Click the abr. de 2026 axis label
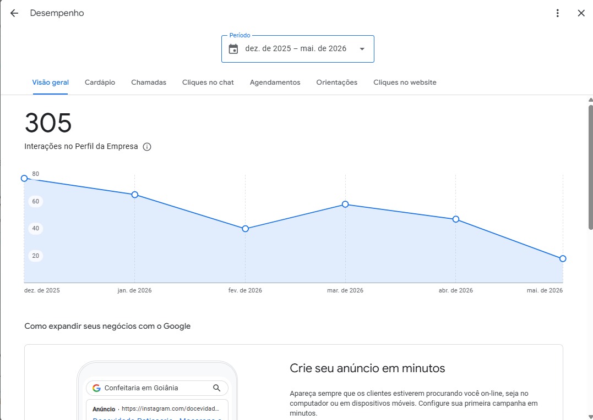The image size is (593, 420). point(456,291)
